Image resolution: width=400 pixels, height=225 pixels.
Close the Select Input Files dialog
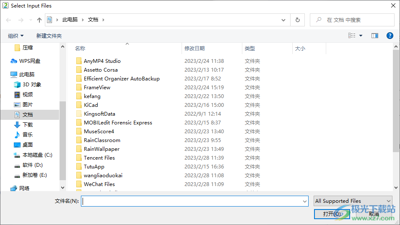393,5
